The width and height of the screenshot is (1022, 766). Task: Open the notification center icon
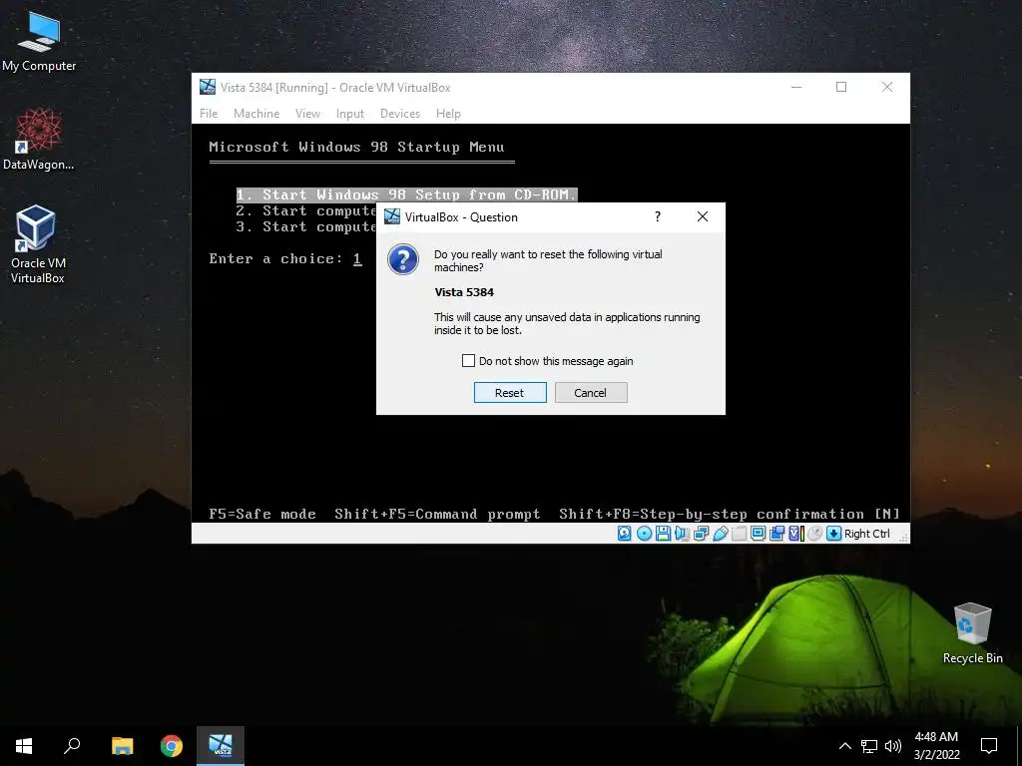pyautogui.click(x=989, y=746)
